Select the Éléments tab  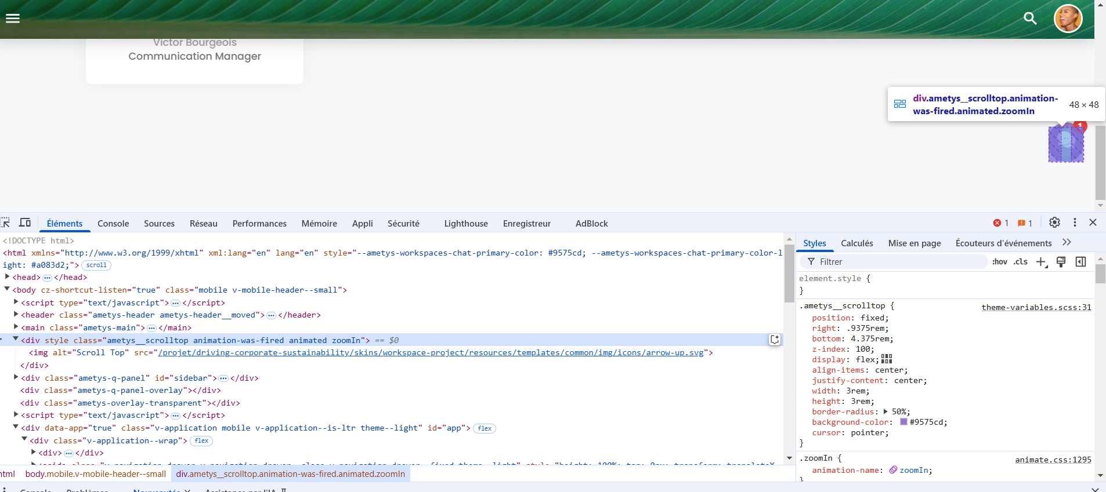pos(64,224)
